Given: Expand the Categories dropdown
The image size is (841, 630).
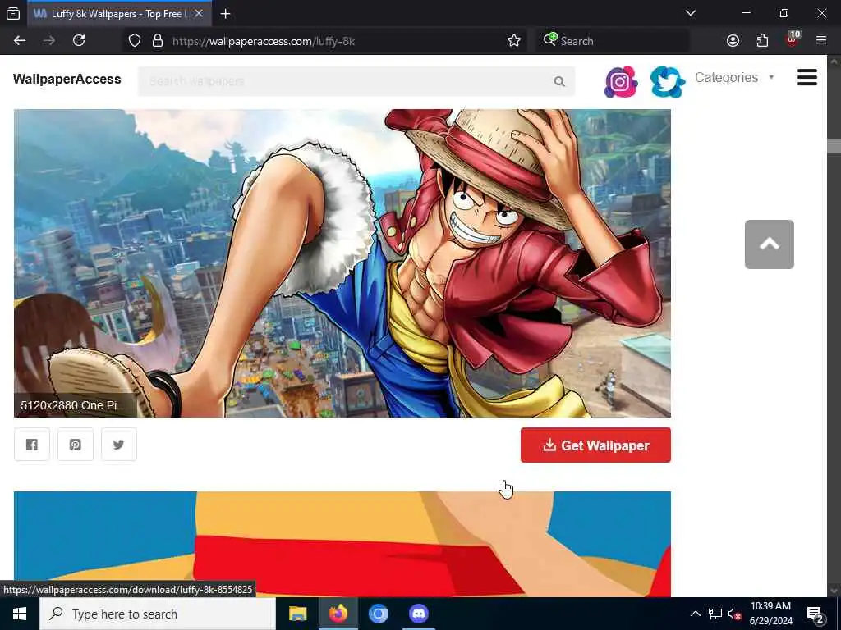Looking at the screenshot, I should (x=734, y=78).
